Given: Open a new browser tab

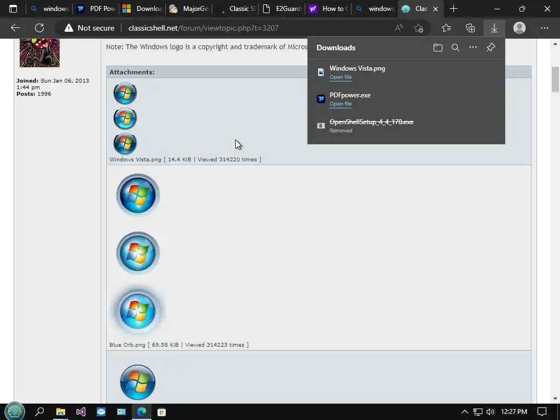Looking at the screenshot, I should pos(453,9).
